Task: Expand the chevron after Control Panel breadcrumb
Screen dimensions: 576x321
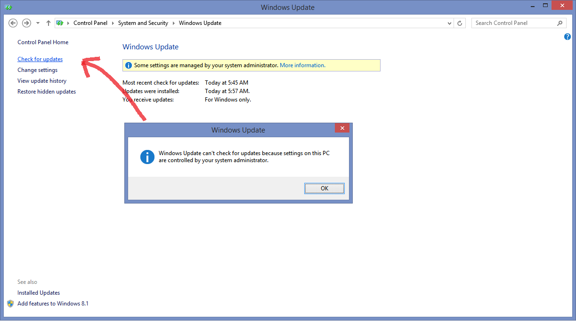Action: click(x=113, y=23)
